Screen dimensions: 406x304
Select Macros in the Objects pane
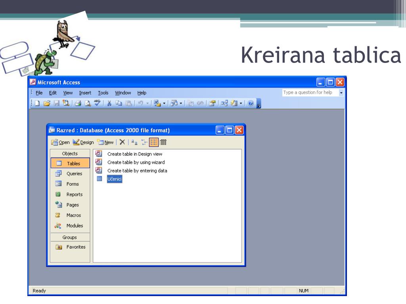[x=70, y=215]
